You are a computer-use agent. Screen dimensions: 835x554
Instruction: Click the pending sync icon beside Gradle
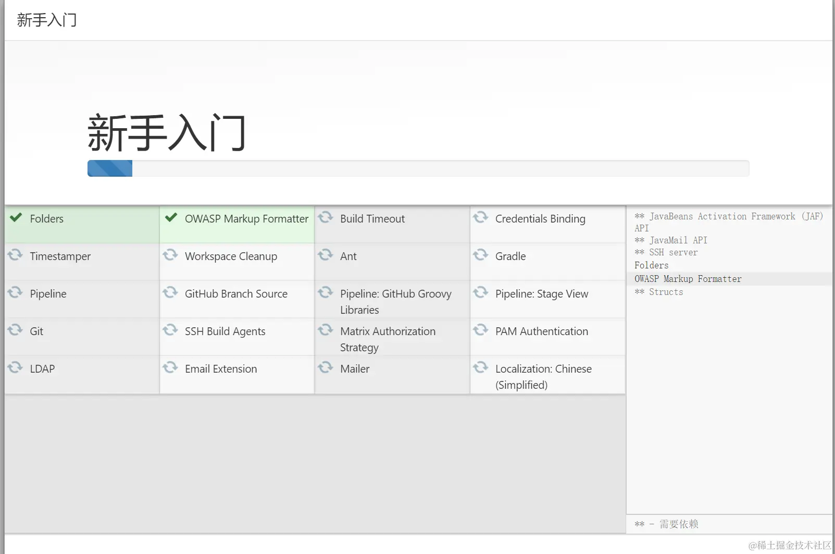[x=481, y=254]
